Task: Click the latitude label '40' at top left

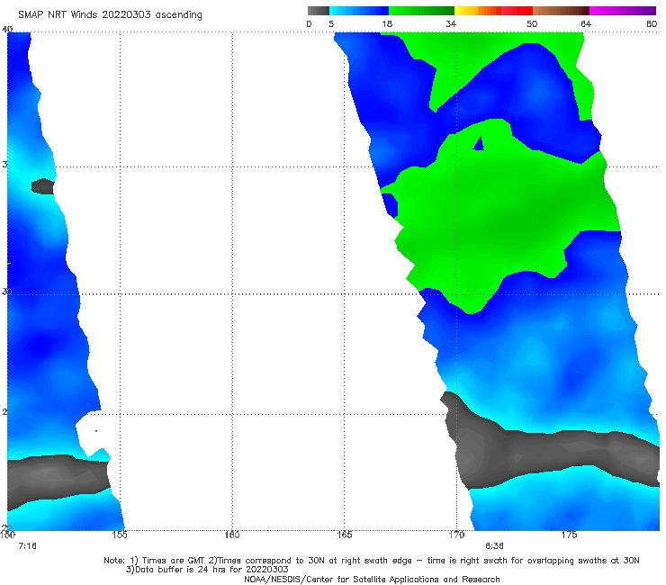Action: (7, 30)
